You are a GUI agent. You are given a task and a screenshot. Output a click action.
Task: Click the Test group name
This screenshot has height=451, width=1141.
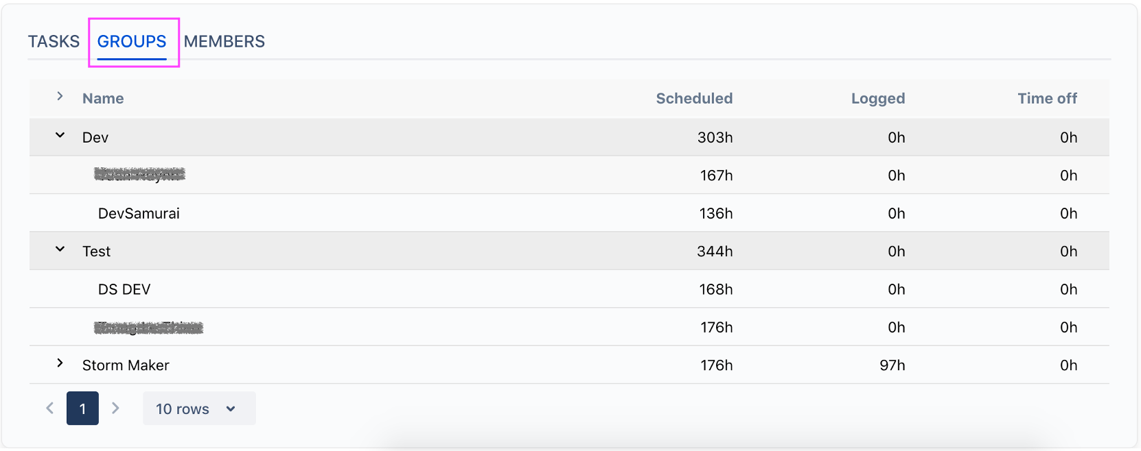pos(96,252)
